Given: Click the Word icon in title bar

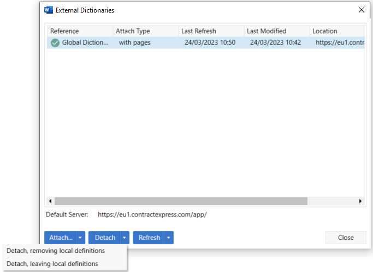Looking at the screenshot, I should pyautogui.click(x=49, y=10).
